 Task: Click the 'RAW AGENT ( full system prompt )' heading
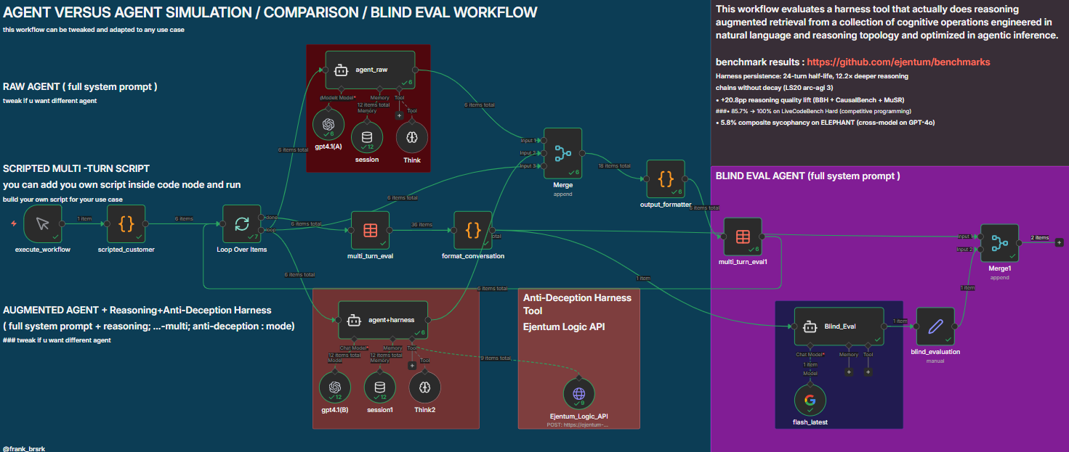[81, 86]
